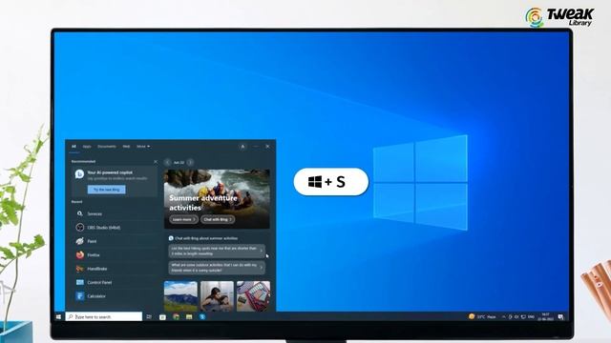This screenshot has height=343, width=611.
Task: Open the taskbar clock and date
Action: point(545,317)
